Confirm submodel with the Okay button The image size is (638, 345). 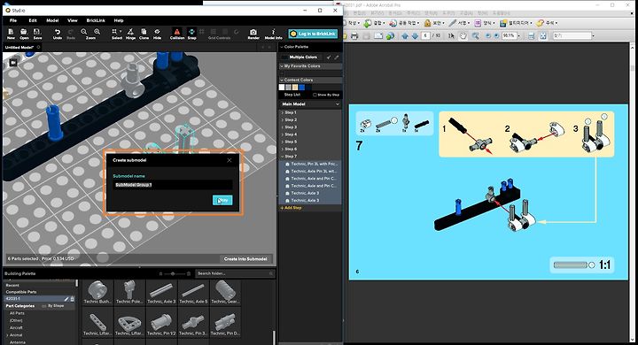pyautogui.click(x=222, y=200)
